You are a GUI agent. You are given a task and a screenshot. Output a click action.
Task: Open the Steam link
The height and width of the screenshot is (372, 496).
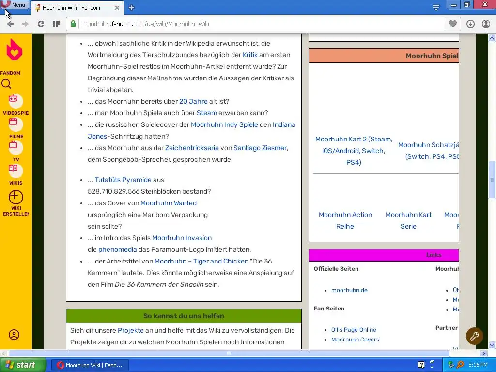[x=206, y=113]
